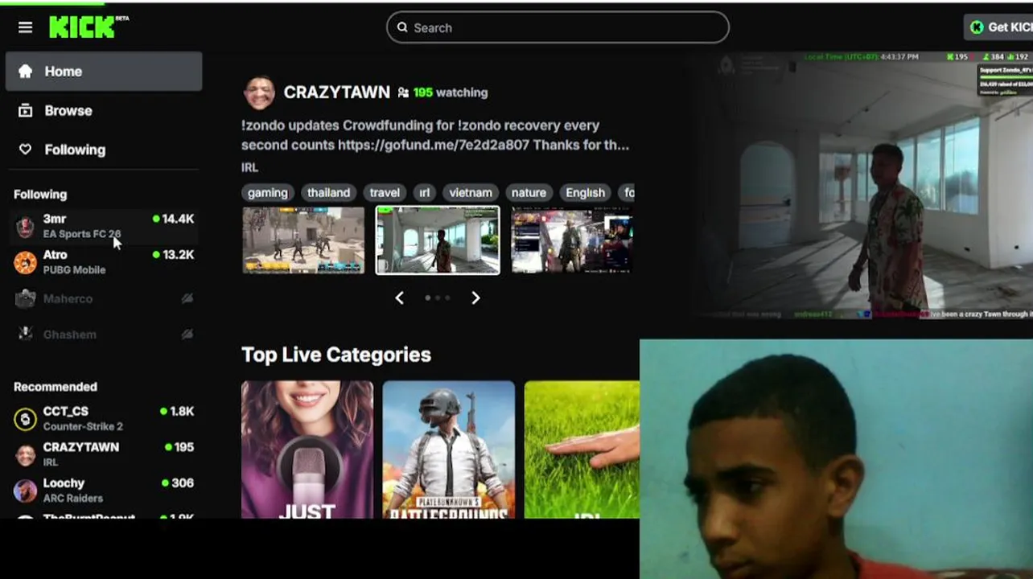The width and height of the screenshot is (1033, 579).
Task: Select the Counter-Strike stream thumbnail
Action: (303, 240)
